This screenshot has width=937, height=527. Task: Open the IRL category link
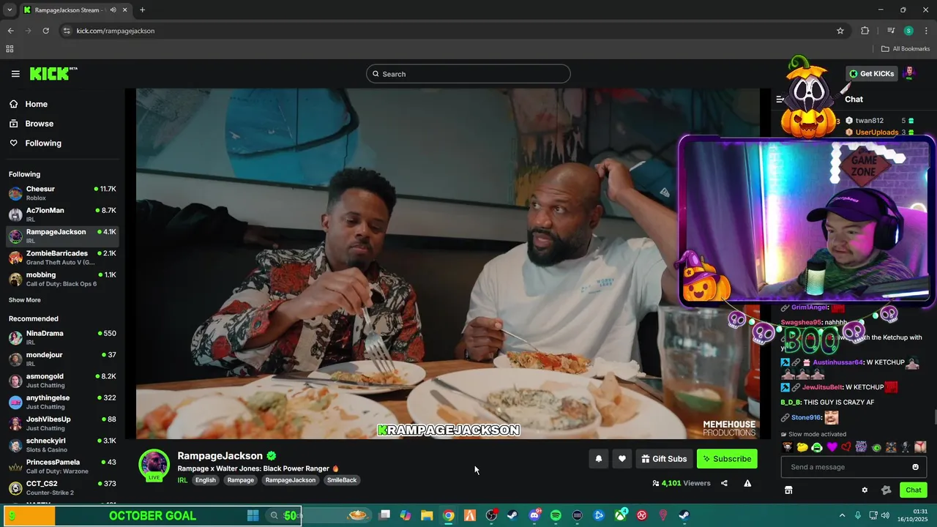(182, 480)
